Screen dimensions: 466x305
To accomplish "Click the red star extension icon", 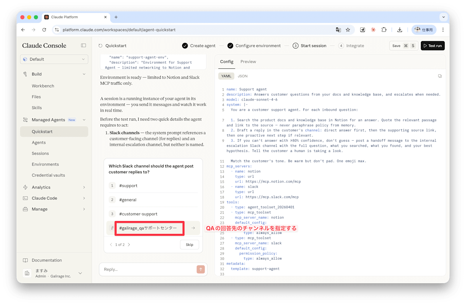I will (373, 30).
